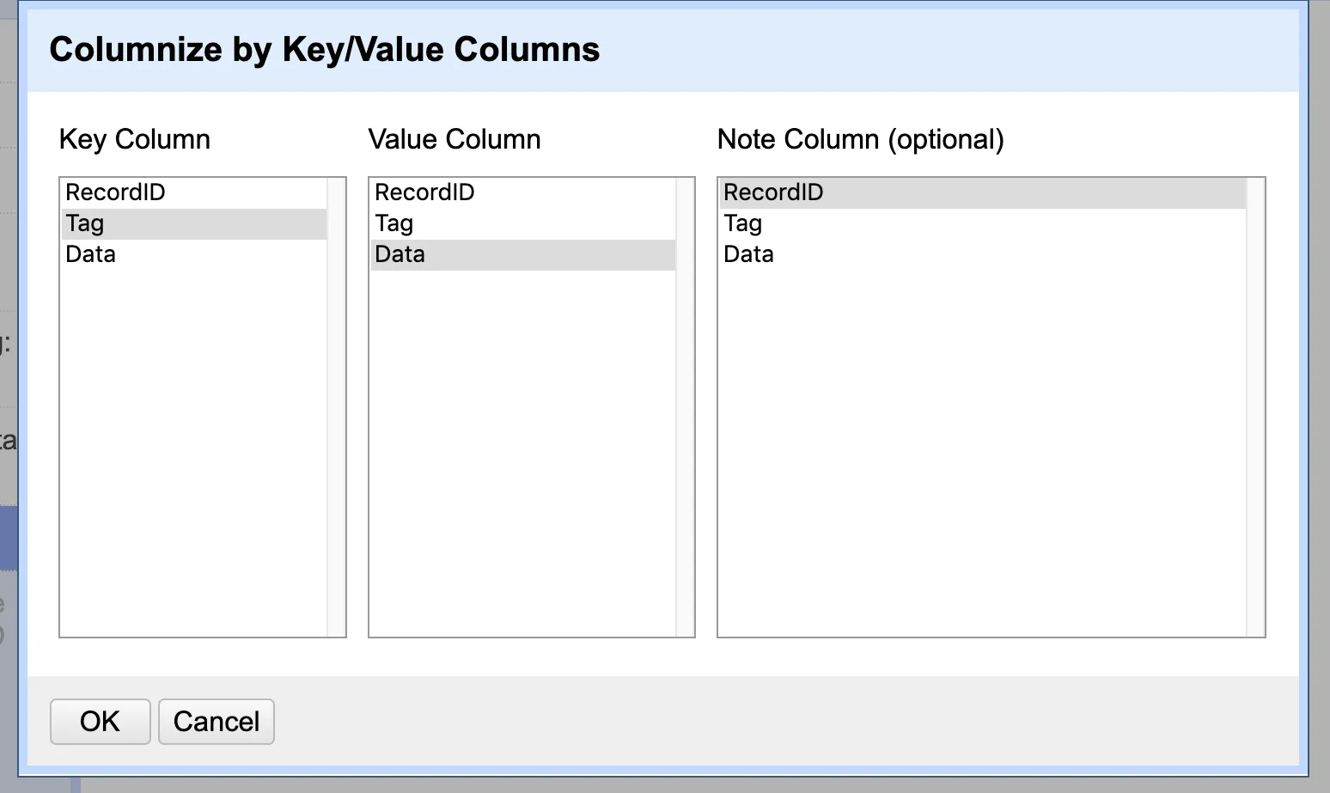This screenshot has width=1330, height=793.
Task: Choose Tag in the Value Column list
Action: 394,223
